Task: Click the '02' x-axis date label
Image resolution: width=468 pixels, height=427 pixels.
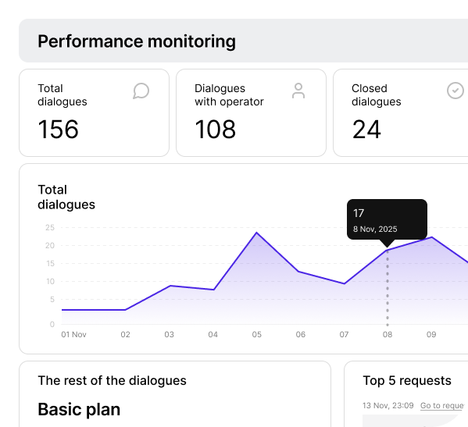Action: click(125, 335)
